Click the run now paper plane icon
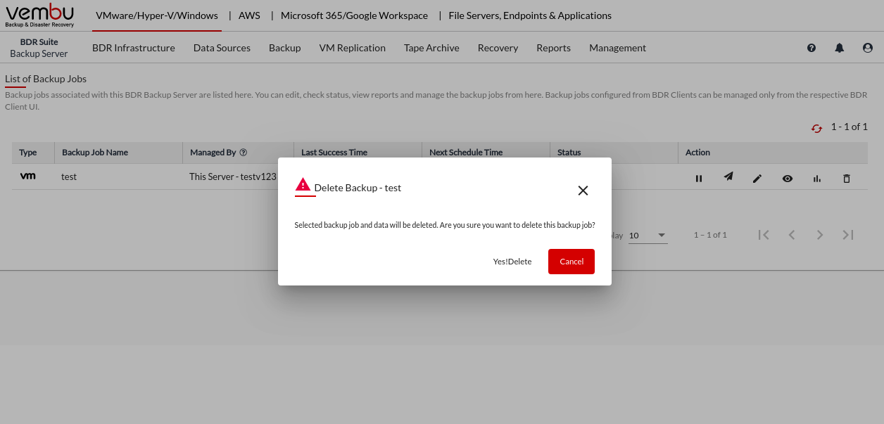This screenshot has height=424, width=884. pos(728,177)
